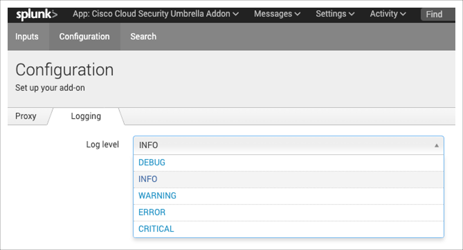463x250 pixels.
Task: Choose INFO from the log level list
Action: tap(148, 179)
